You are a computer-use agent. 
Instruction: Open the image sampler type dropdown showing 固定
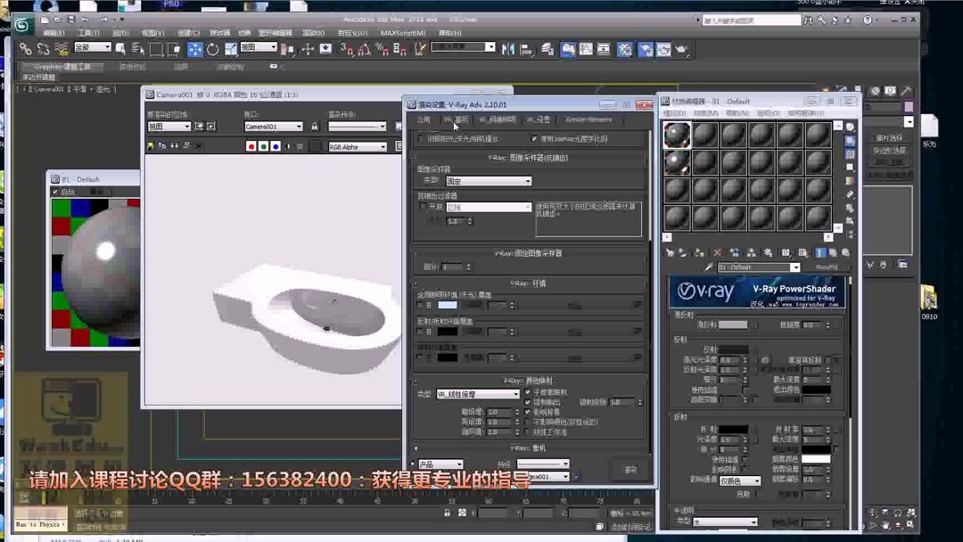point(489,181)
